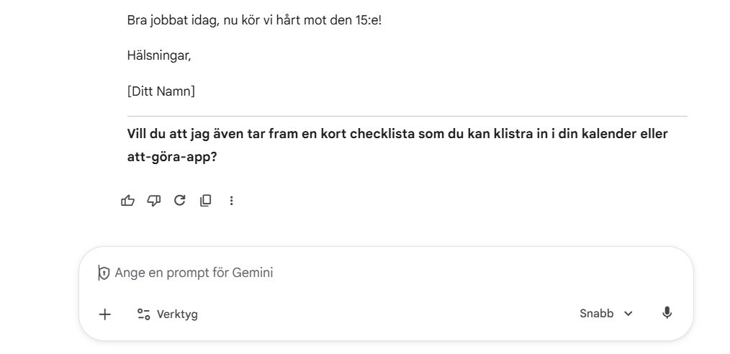Click the 'Hälsningar,' line

(x=158, y=55)
